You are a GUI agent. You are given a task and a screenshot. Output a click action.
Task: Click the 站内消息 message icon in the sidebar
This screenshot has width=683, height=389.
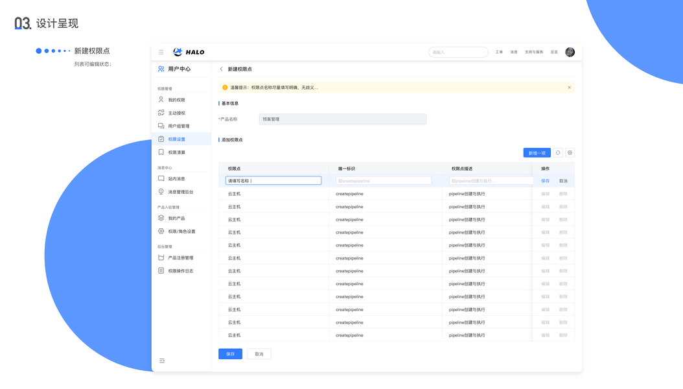[x=161, y=178]
